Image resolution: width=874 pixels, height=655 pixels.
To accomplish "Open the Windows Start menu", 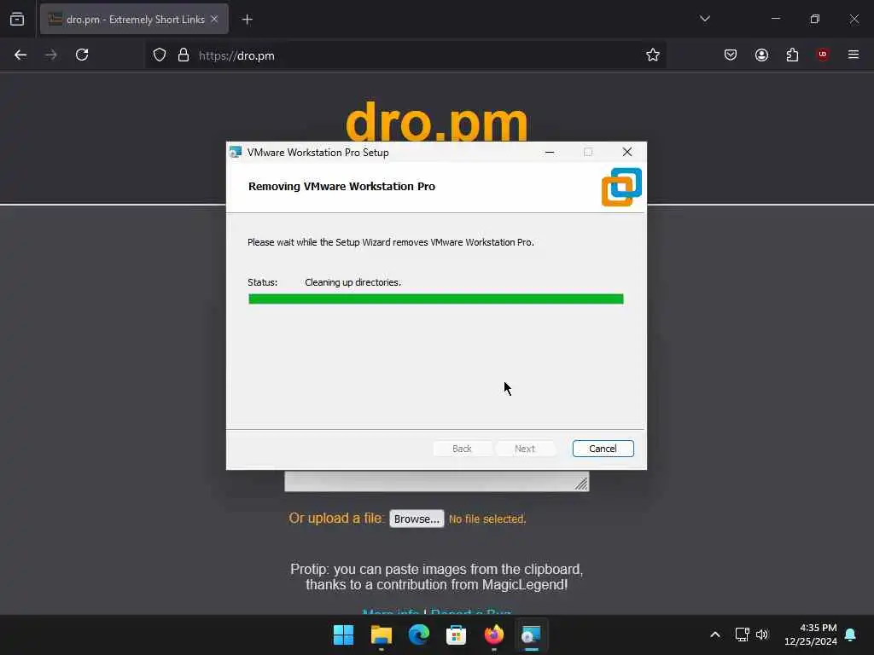I will (343, 635).
